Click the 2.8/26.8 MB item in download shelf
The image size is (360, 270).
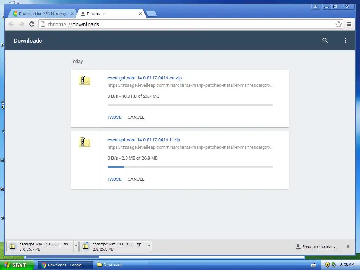114,246
